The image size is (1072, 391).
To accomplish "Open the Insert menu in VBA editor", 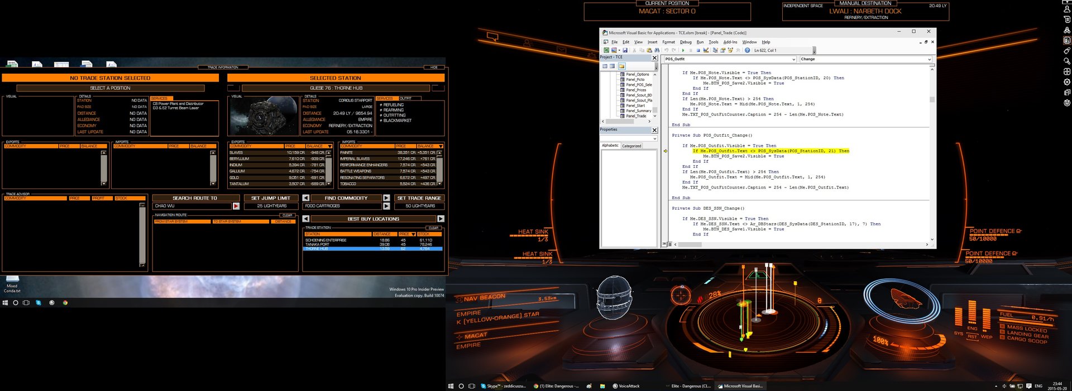I will click(x=652, y=42).
